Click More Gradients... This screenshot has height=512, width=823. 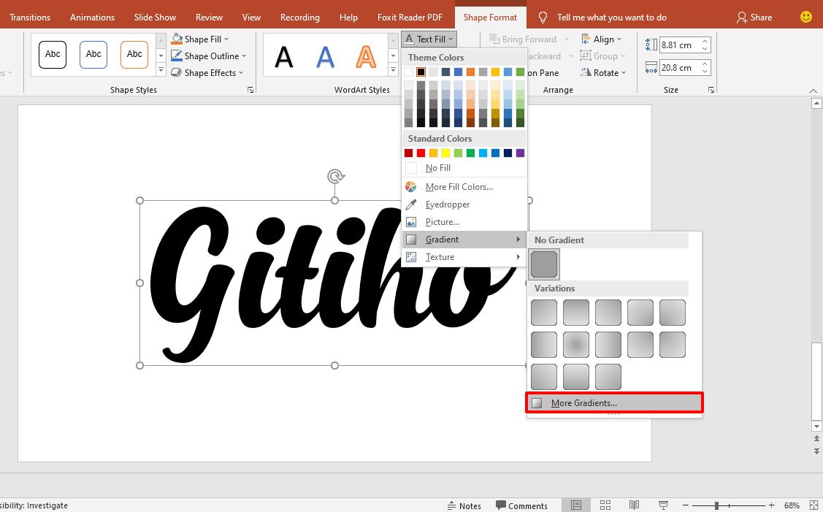[584, 402]
